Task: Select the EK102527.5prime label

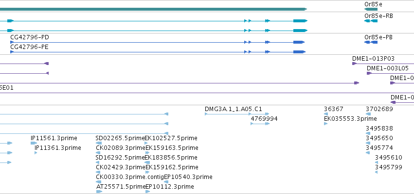Action: click(171, 138)
